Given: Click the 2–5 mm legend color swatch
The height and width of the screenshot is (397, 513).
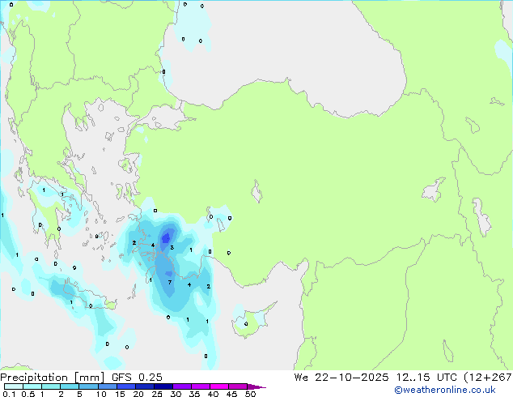Looking at the screenshot, I should coord(70,386).
